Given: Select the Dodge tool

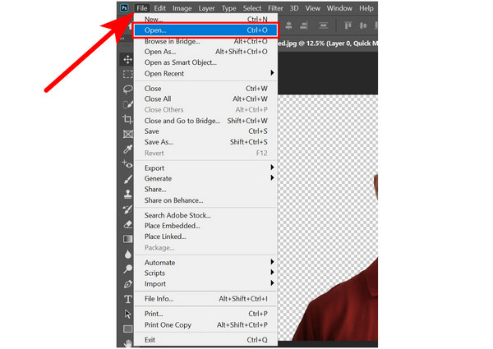Looking at the screenshot, I should [127, 269].
